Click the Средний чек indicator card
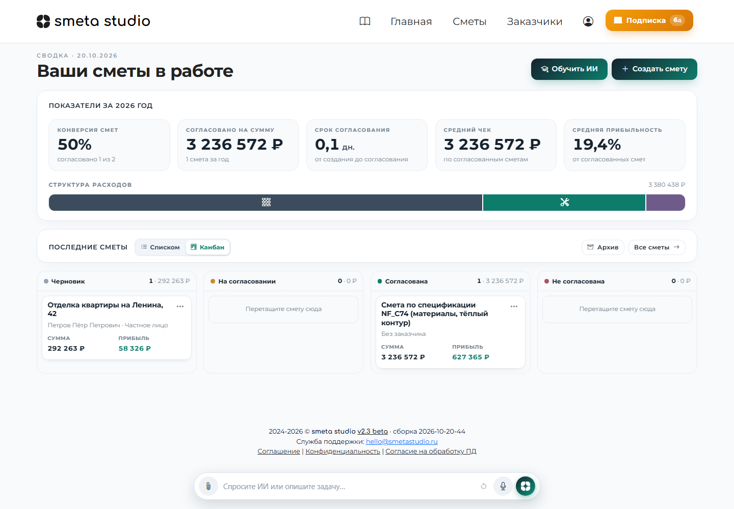 pyautogui.click(x=496, y=145)
